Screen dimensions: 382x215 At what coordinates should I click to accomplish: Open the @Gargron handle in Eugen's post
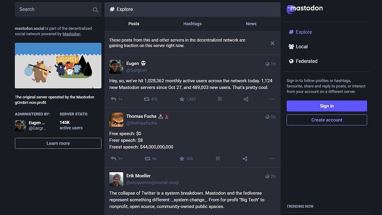pos(136,70)
